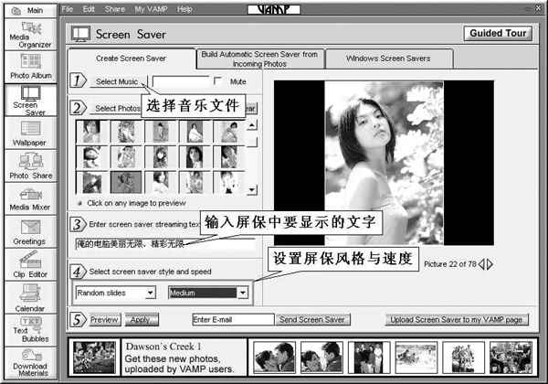Open the Medium speed dropdown
This screenshot has height=384, width=548.
(x=243, y=293)
